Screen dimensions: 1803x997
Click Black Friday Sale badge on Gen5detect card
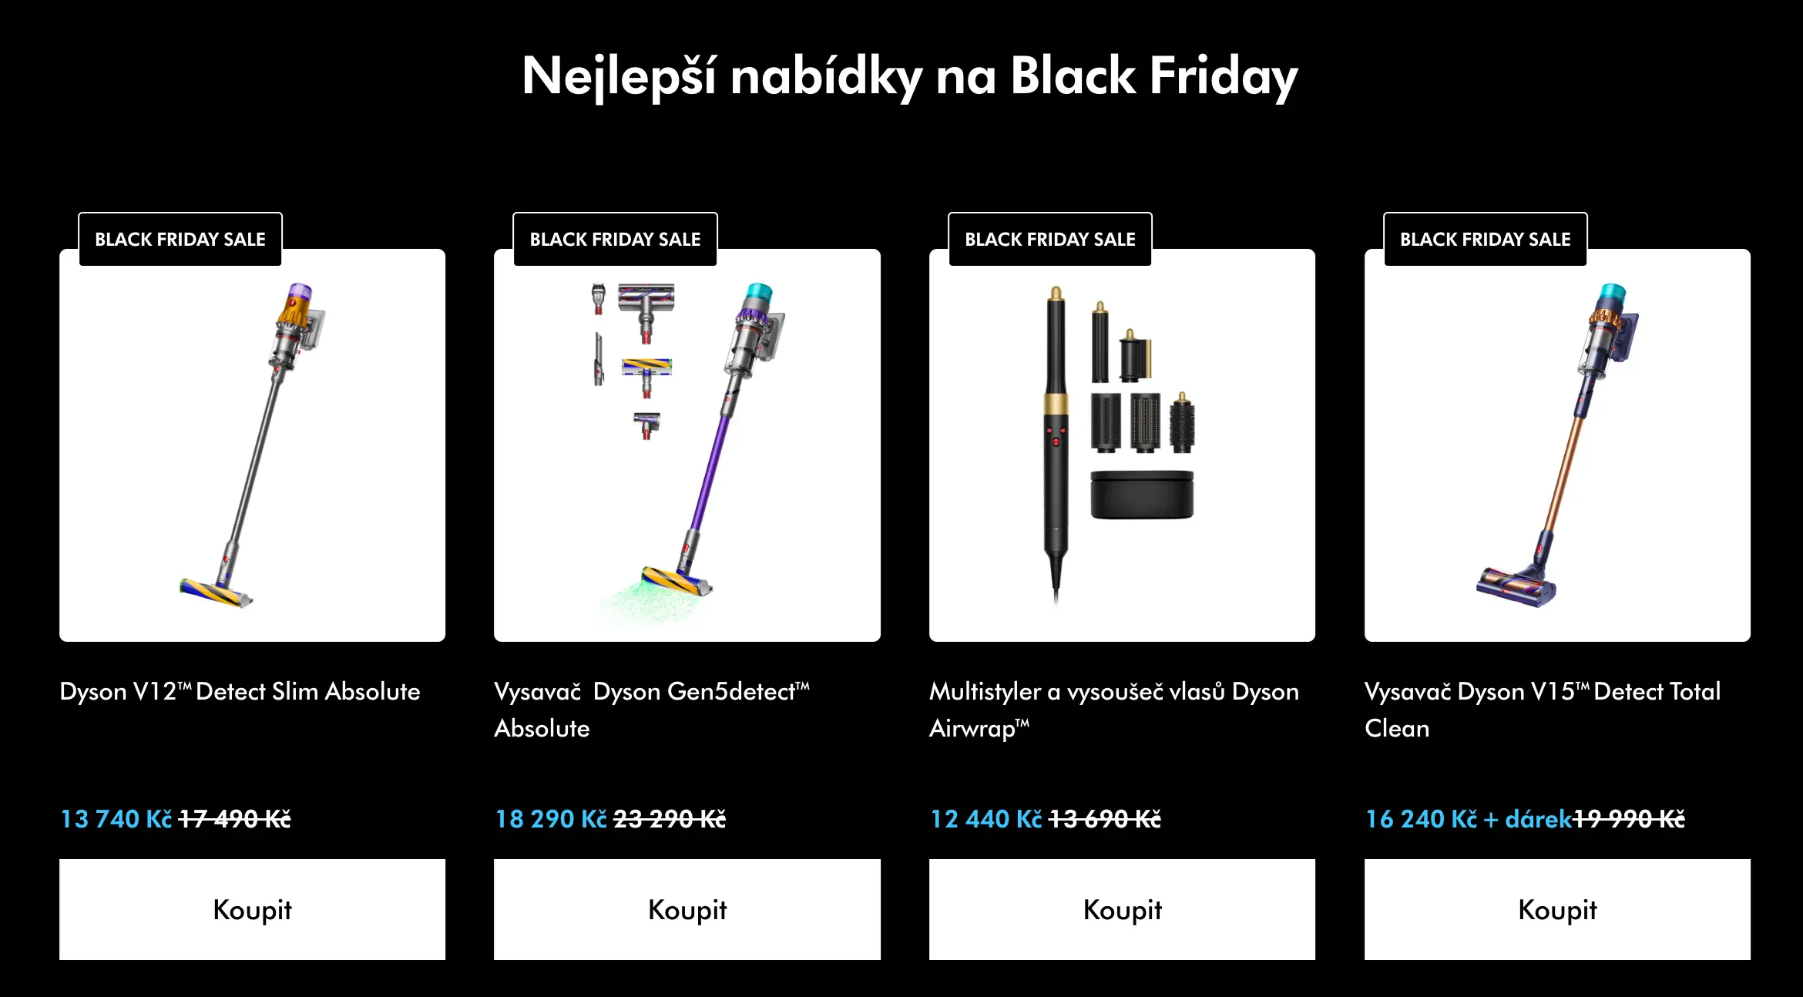point(615,240)
